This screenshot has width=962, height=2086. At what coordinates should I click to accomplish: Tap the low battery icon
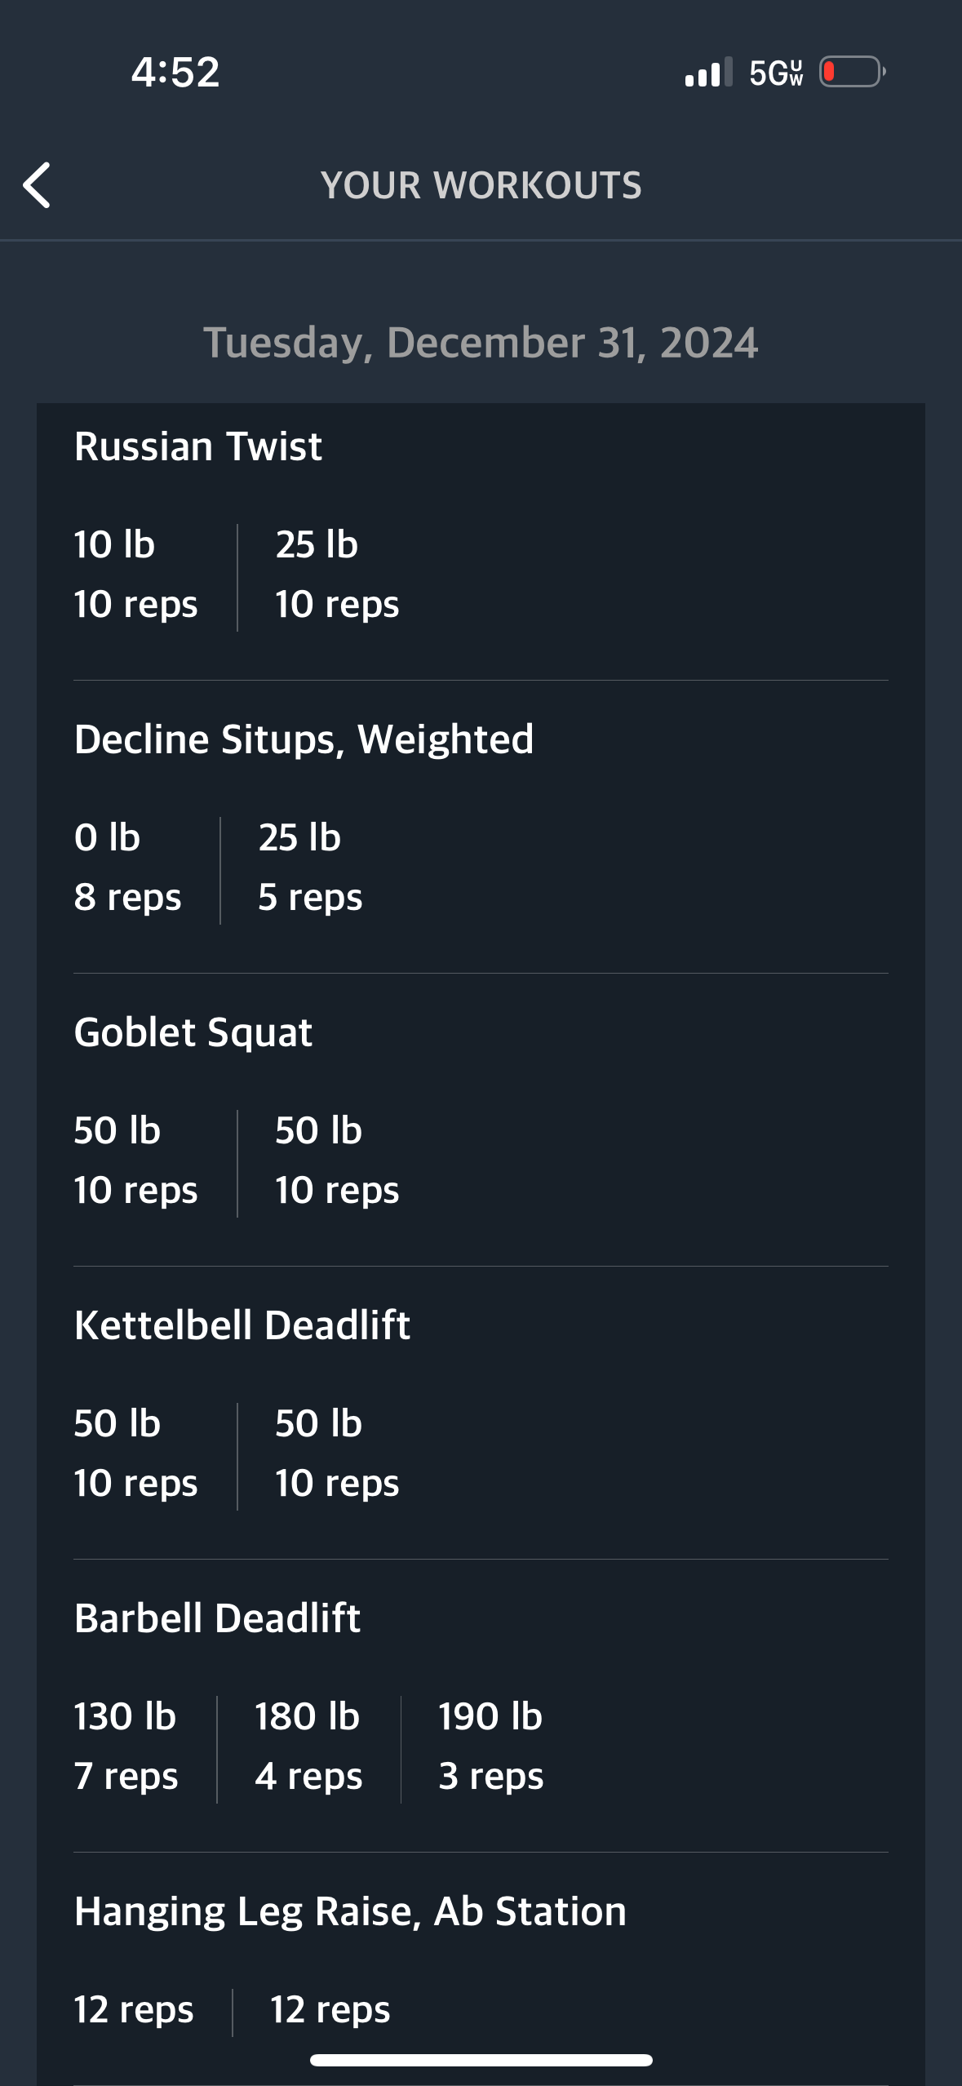[852, 72]
